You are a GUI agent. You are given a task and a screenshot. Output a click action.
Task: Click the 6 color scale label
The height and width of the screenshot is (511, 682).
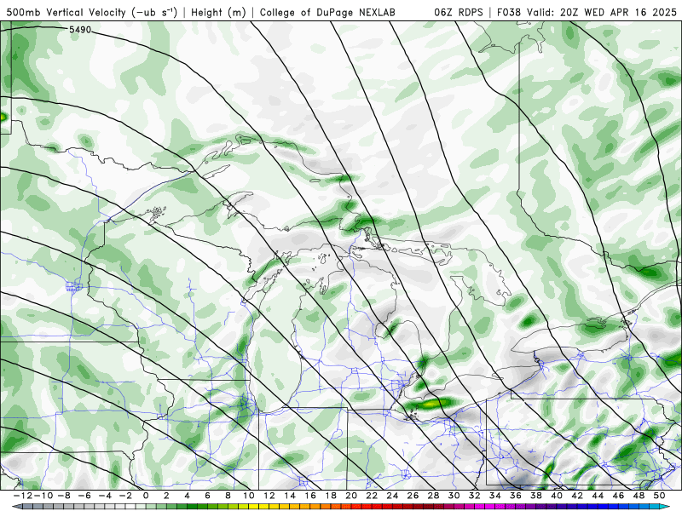(x=207, y=496)
